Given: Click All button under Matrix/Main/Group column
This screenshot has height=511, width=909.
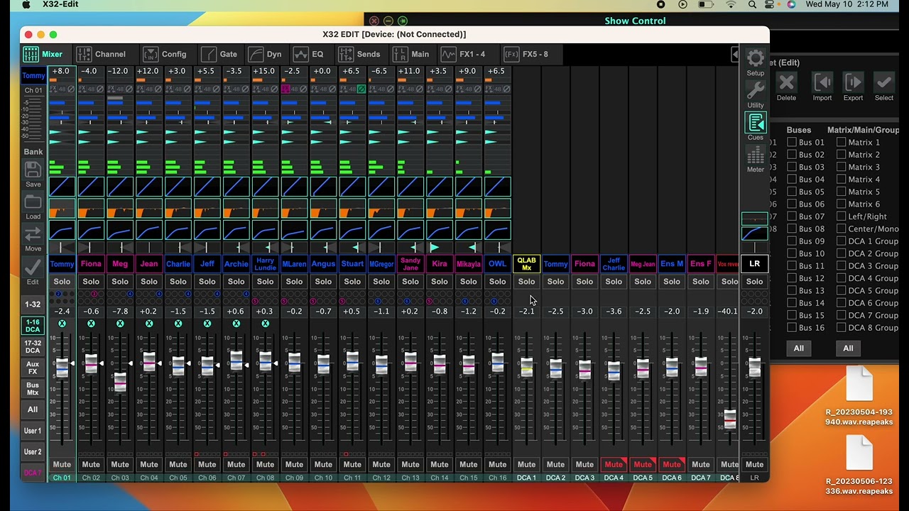Looking at the screenshot, I should [x=848, y=348].
